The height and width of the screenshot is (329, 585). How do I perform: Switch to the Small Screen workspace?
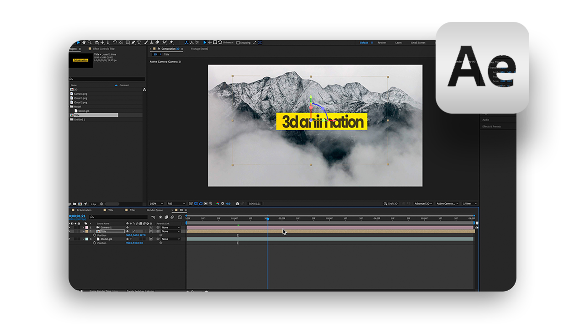click(x=418, y=42)
